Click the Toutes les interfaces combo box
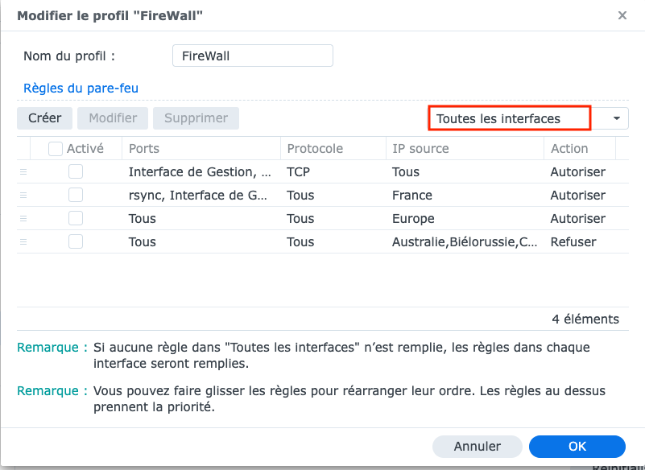 [x=528, y=118]
